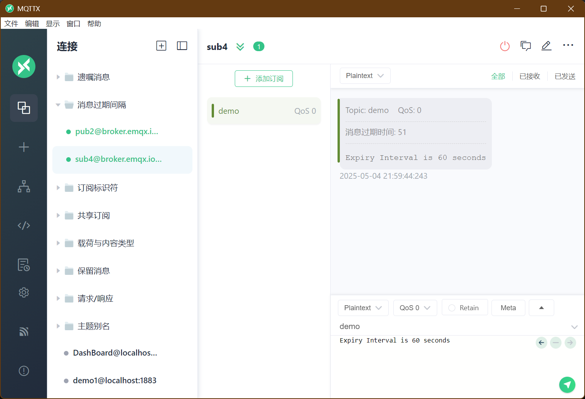Select DashBoard@localhos... connection

pos(122,353)
